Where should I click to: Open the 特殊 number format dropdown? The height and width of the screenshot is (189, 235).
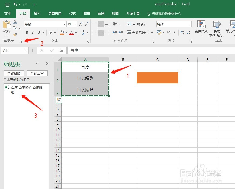pyautogui.click(x=190, y=24)
